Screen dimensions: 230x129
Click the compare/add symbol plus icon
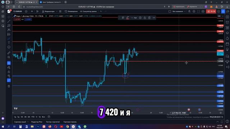26,11
